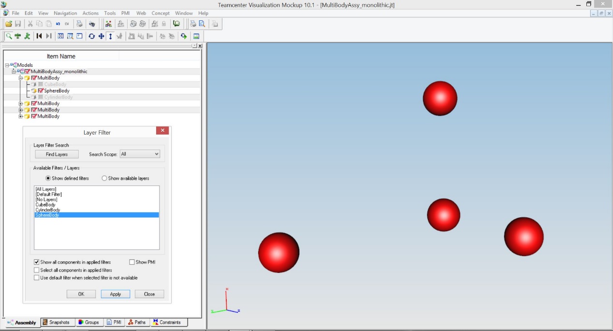Open the Tools menu
Viewport: 613px width, 331px height.
click(x=110, y=13)
